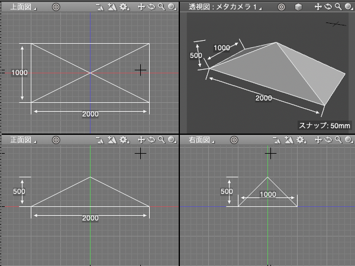
Task: Click the 2000 dimension label in the 上面図 view
Action: [x=90, y=113]
